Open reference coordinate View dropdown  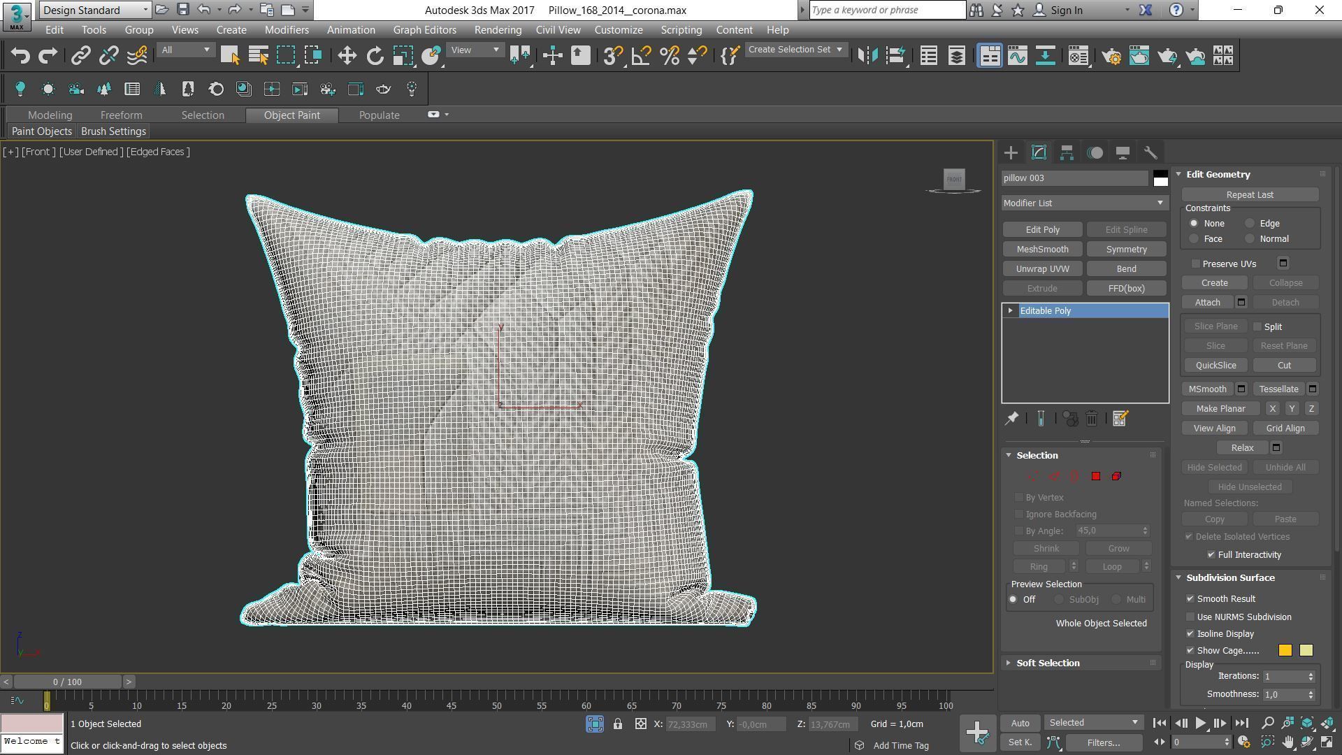(475, 50)
